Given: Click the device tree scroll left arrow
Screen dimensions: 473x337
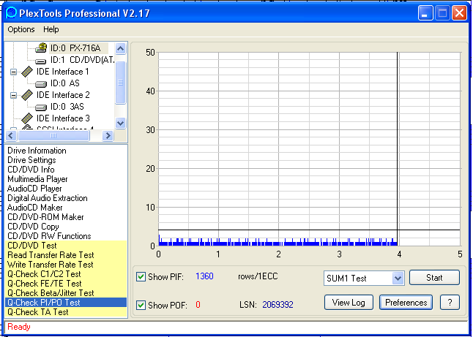Looking at the screenshot, I should pyautogui.click(x=11, y=135).
